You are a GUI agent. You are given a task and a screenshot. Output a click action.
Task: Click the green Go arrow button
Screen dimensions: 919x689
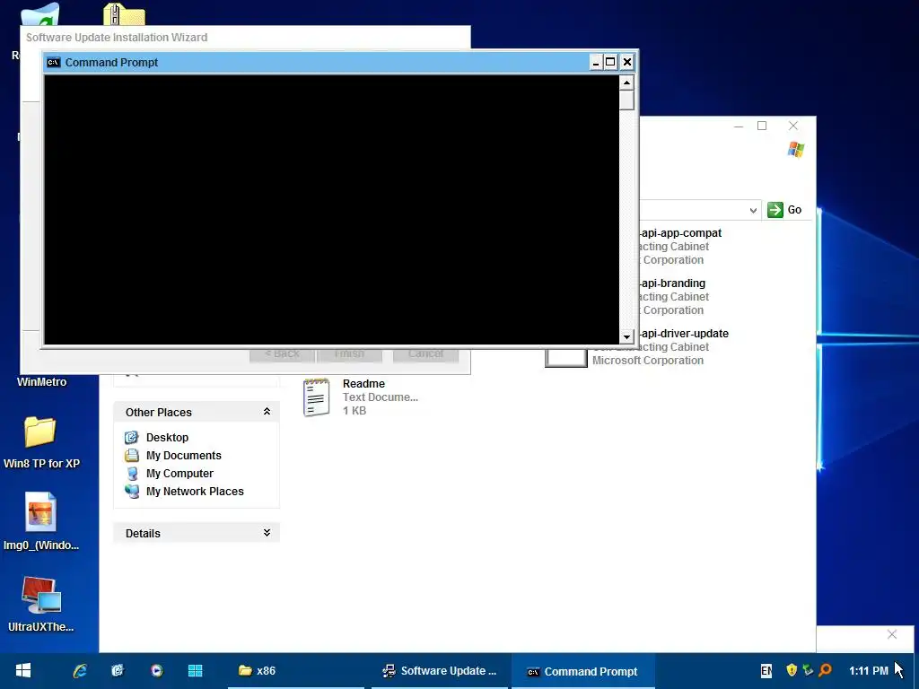775,210
